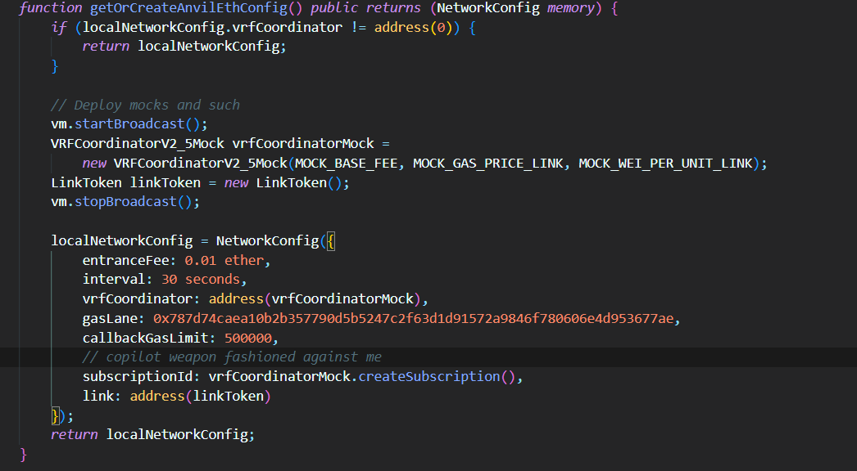Click the function name getOrCreateAnvilEthConfig

coord(188,8)
